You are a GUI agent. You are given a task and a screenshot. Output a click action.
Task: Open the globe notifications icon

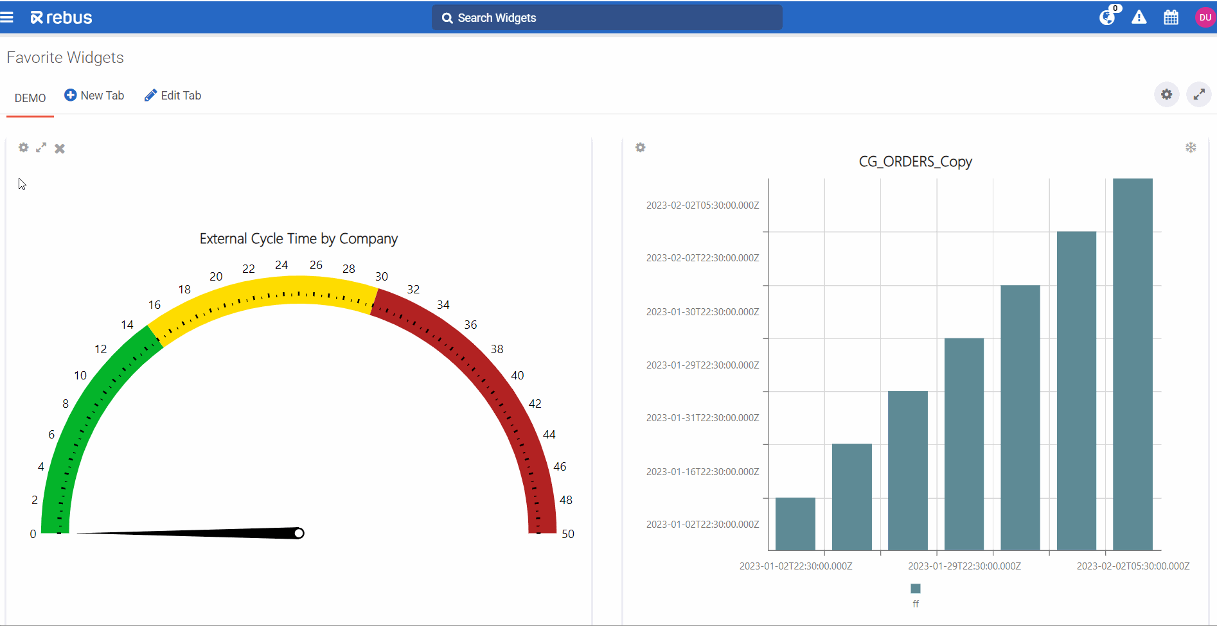point(1107,17)
